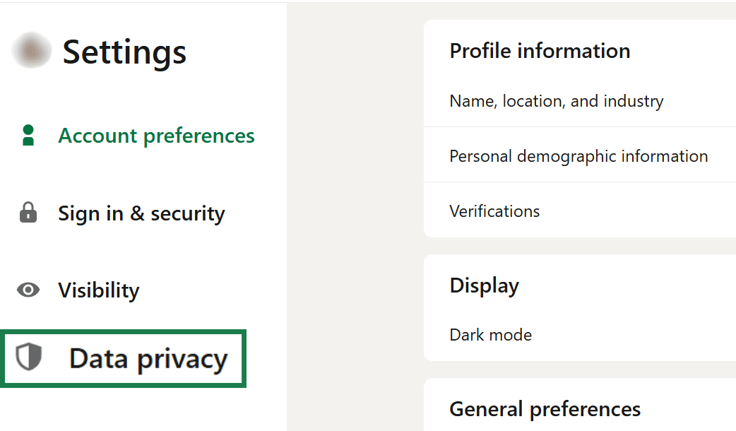Click the Display section heading
Image resolution: width=736 pixels, height=431 pixels.
484,285
